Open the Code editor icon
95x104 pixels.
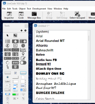click(x=21, y=15)
